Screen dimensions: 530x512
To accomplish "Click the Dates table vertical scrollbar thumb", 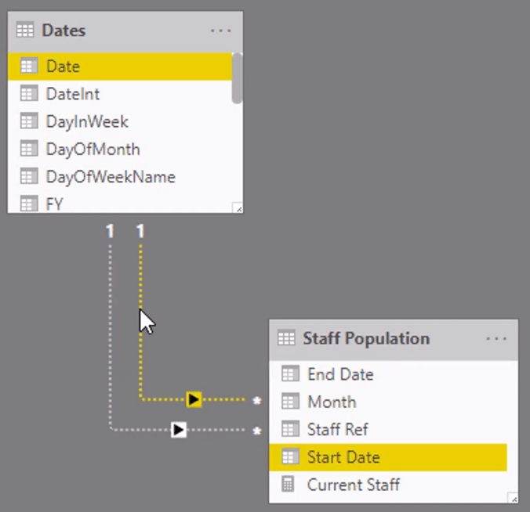I will 237,78.
